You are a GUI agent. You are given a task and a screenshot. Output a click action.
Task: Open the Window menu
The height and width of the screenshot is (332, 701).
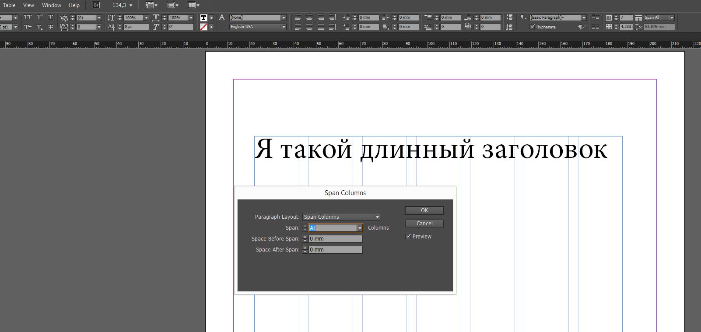click(52, 5)
